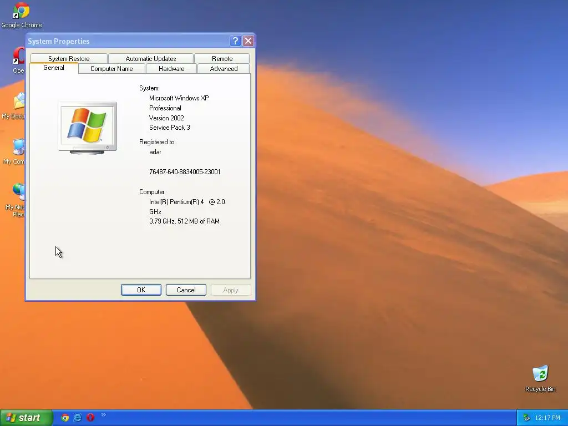Close the System Properties dialog

point(248,41)
